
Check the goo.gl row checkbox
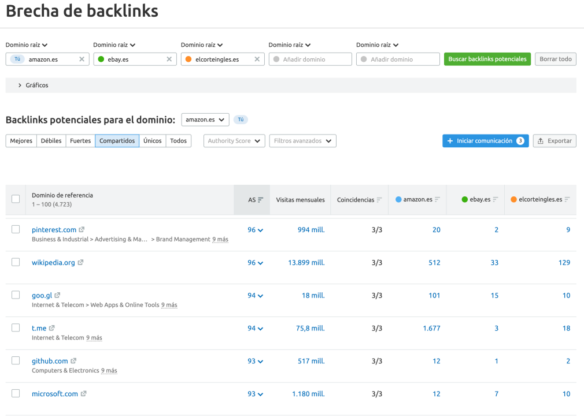16,295
